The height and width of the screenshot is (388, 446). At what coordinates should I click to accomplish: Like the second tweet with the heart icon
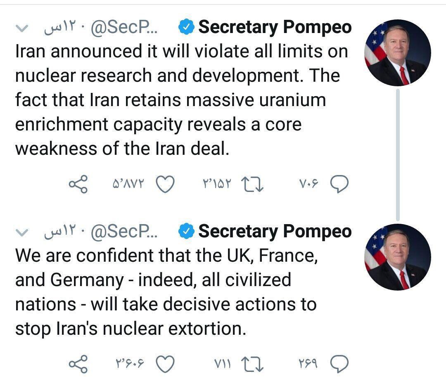click(x=166, y=364)
